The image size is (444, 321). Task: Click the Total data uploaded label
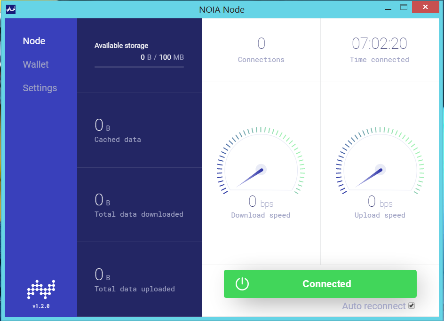(x=135, y=289)
